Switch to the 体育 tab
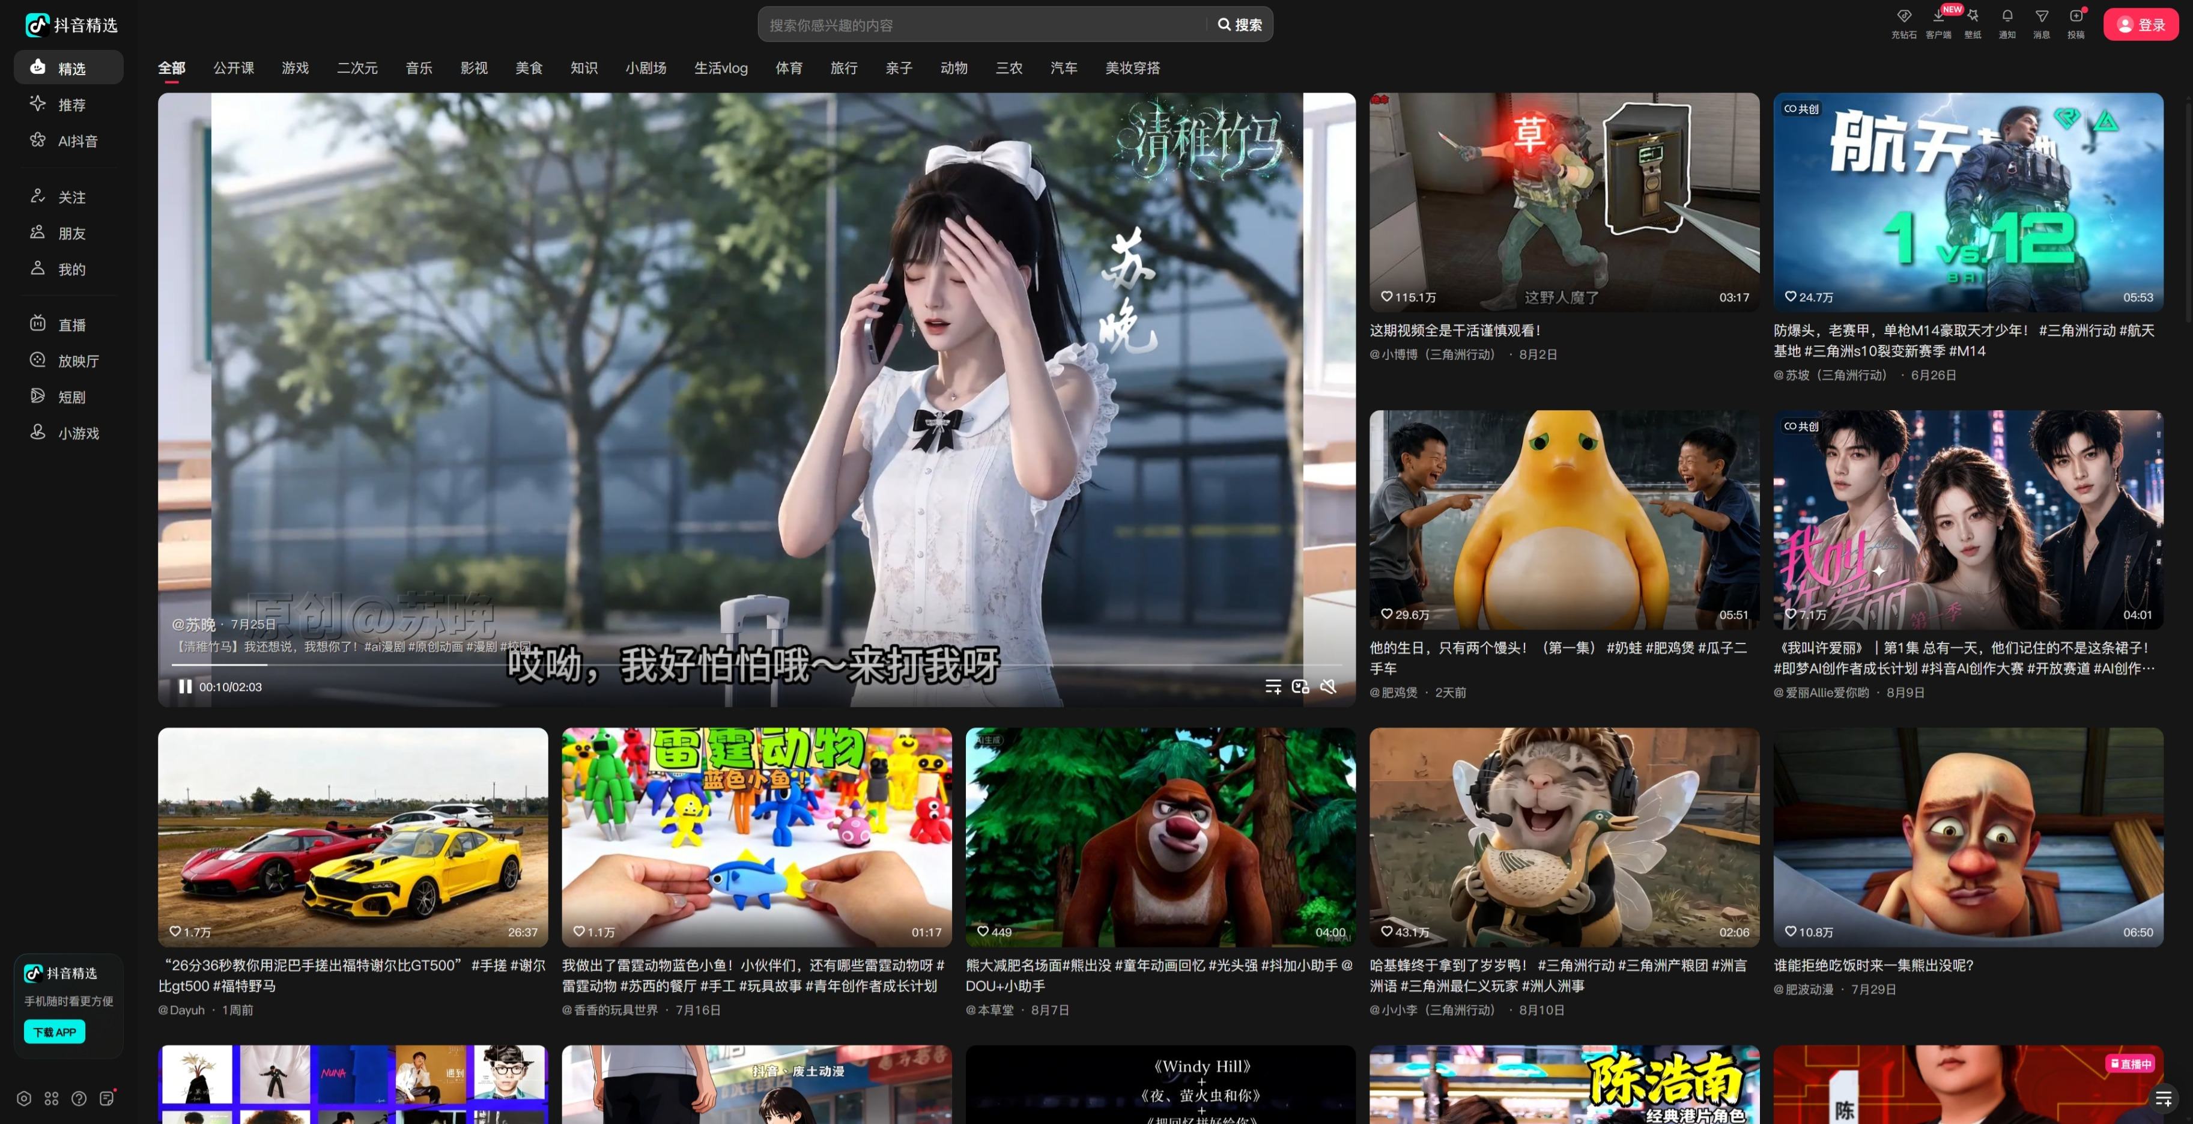 pyautogui.click(x=789, y=68)
